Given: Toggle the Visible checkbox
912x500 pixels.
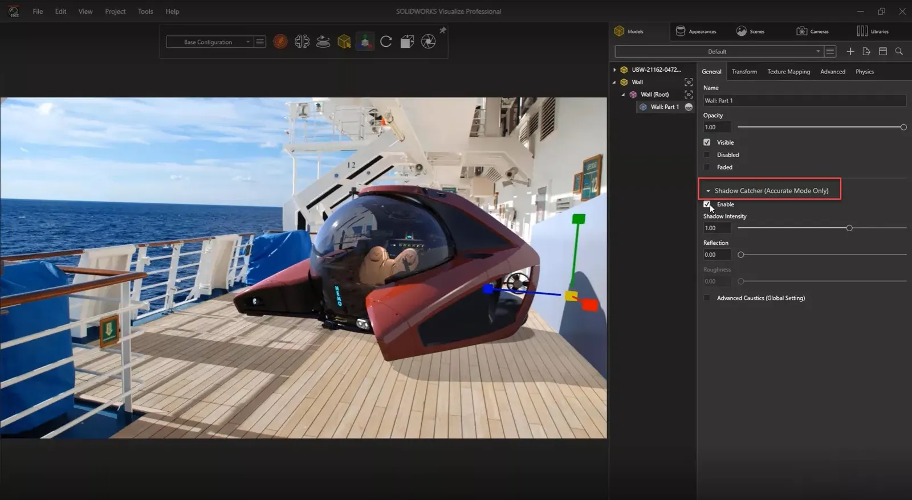Looking at the screenshot, I should pos(707,142).
